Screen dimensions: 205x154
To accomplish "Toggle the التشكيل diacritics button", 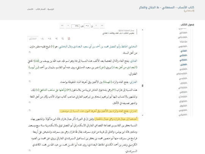I will [33, 39].
